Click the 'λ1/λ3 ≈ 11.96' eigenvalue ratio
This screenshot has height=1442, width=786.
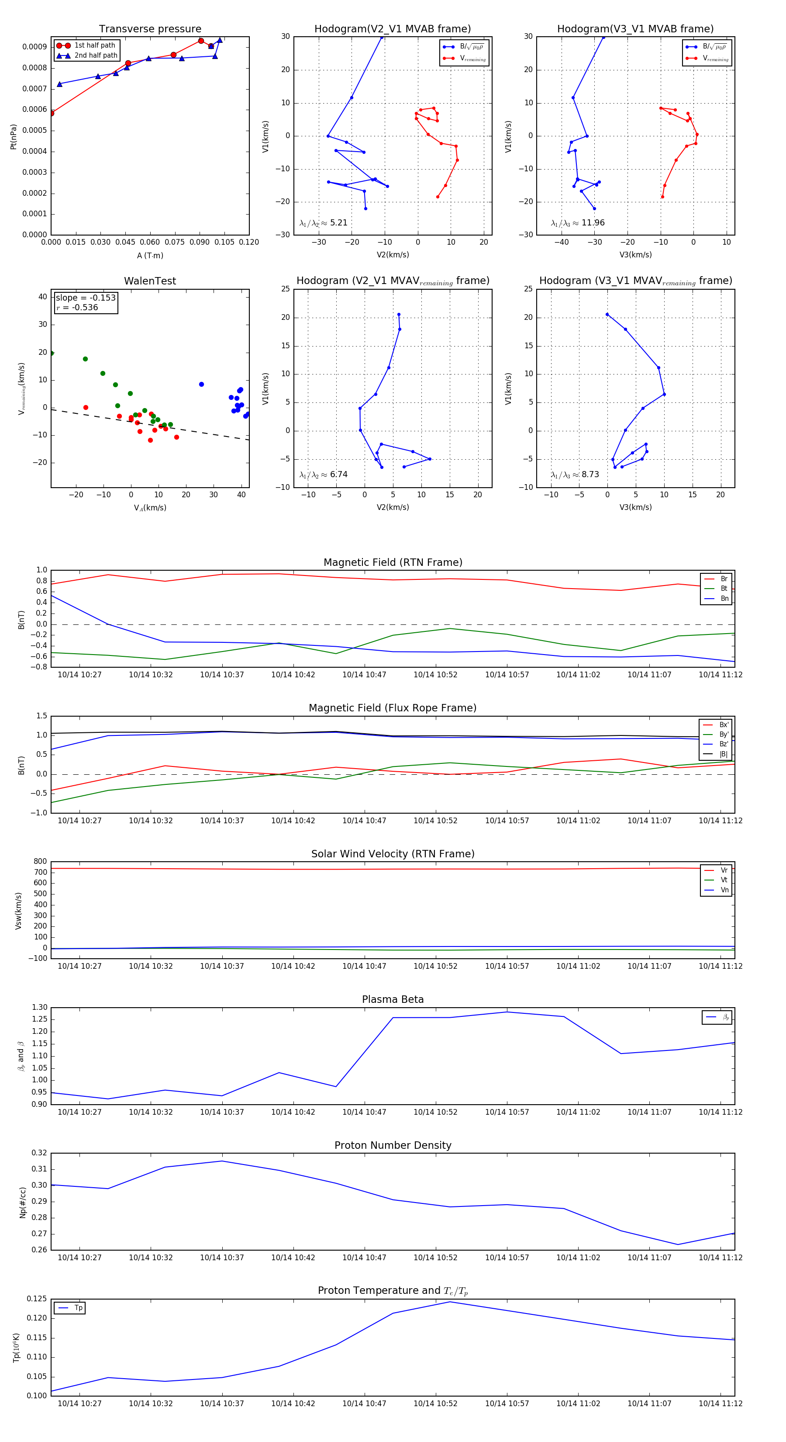[x=577, y=223]
